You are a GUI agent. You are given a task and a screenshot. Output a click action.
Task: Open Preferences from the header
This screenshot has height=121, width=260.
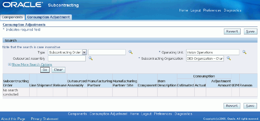(212, 10)
